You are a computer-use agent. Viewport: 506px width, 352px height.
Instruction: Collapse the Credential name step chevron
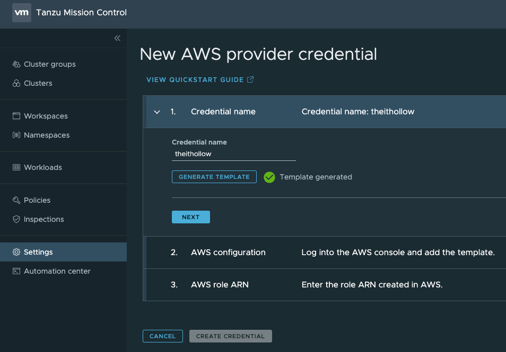tap(157, 112)
